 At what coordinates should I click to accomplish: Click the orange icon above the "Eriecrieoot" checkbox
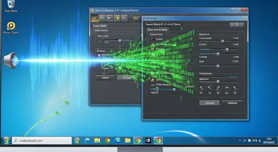pyautogui.click(x=153, y=80)
